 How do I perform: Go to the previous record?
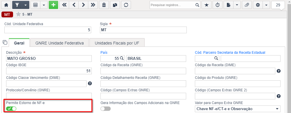(74, 5)
